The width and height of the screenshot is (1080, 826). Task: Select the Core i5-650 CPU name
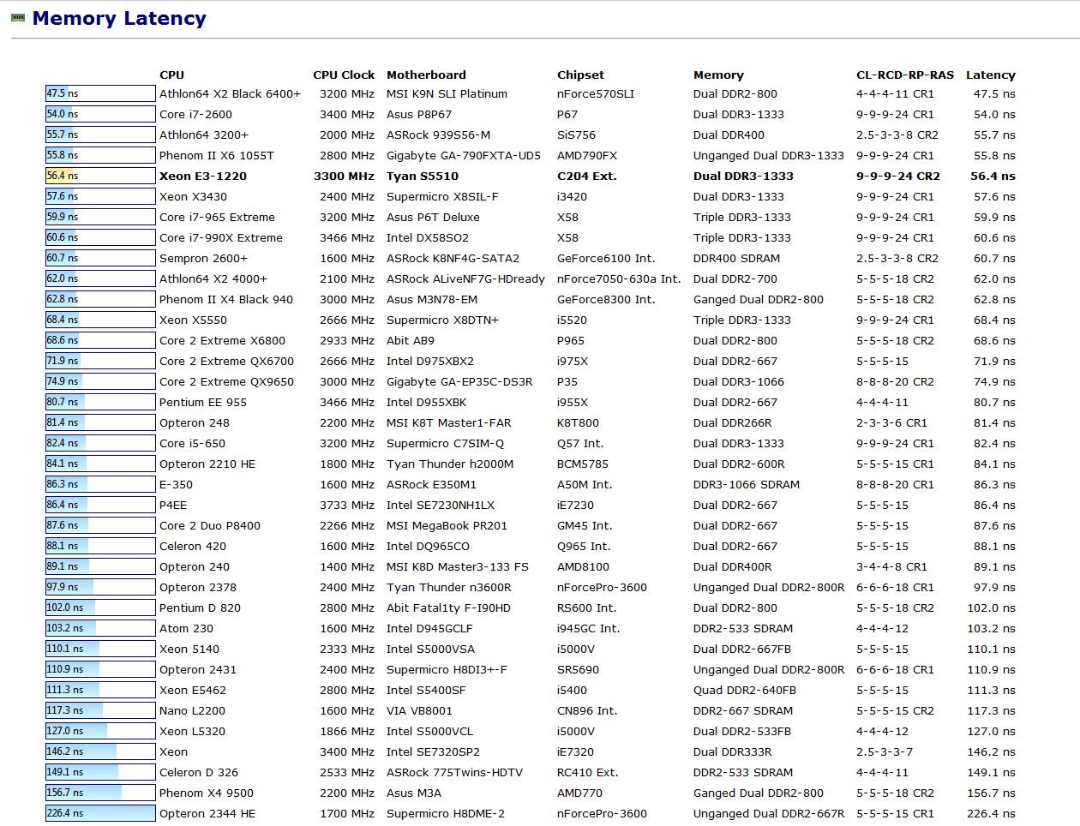click(x=192, y=443)
